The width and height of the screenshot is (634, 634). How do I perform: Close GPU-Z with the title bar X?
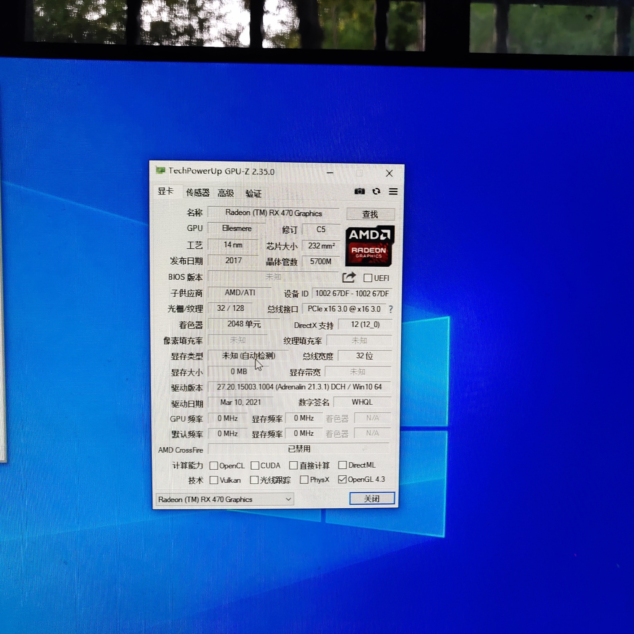[x=389, y=173]
